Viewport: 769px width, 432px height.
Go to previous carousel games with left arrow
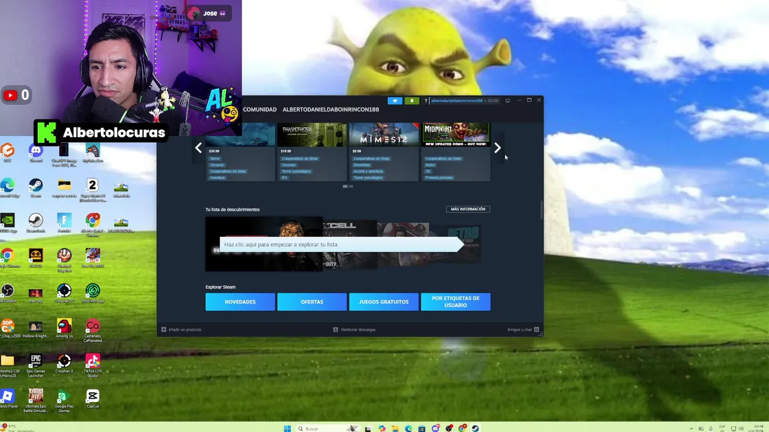pyautogui.click(x=198, y=148)
